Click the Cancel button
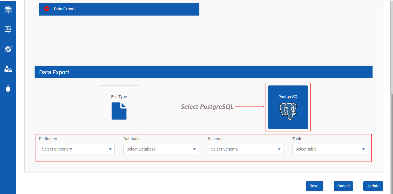 343,186
